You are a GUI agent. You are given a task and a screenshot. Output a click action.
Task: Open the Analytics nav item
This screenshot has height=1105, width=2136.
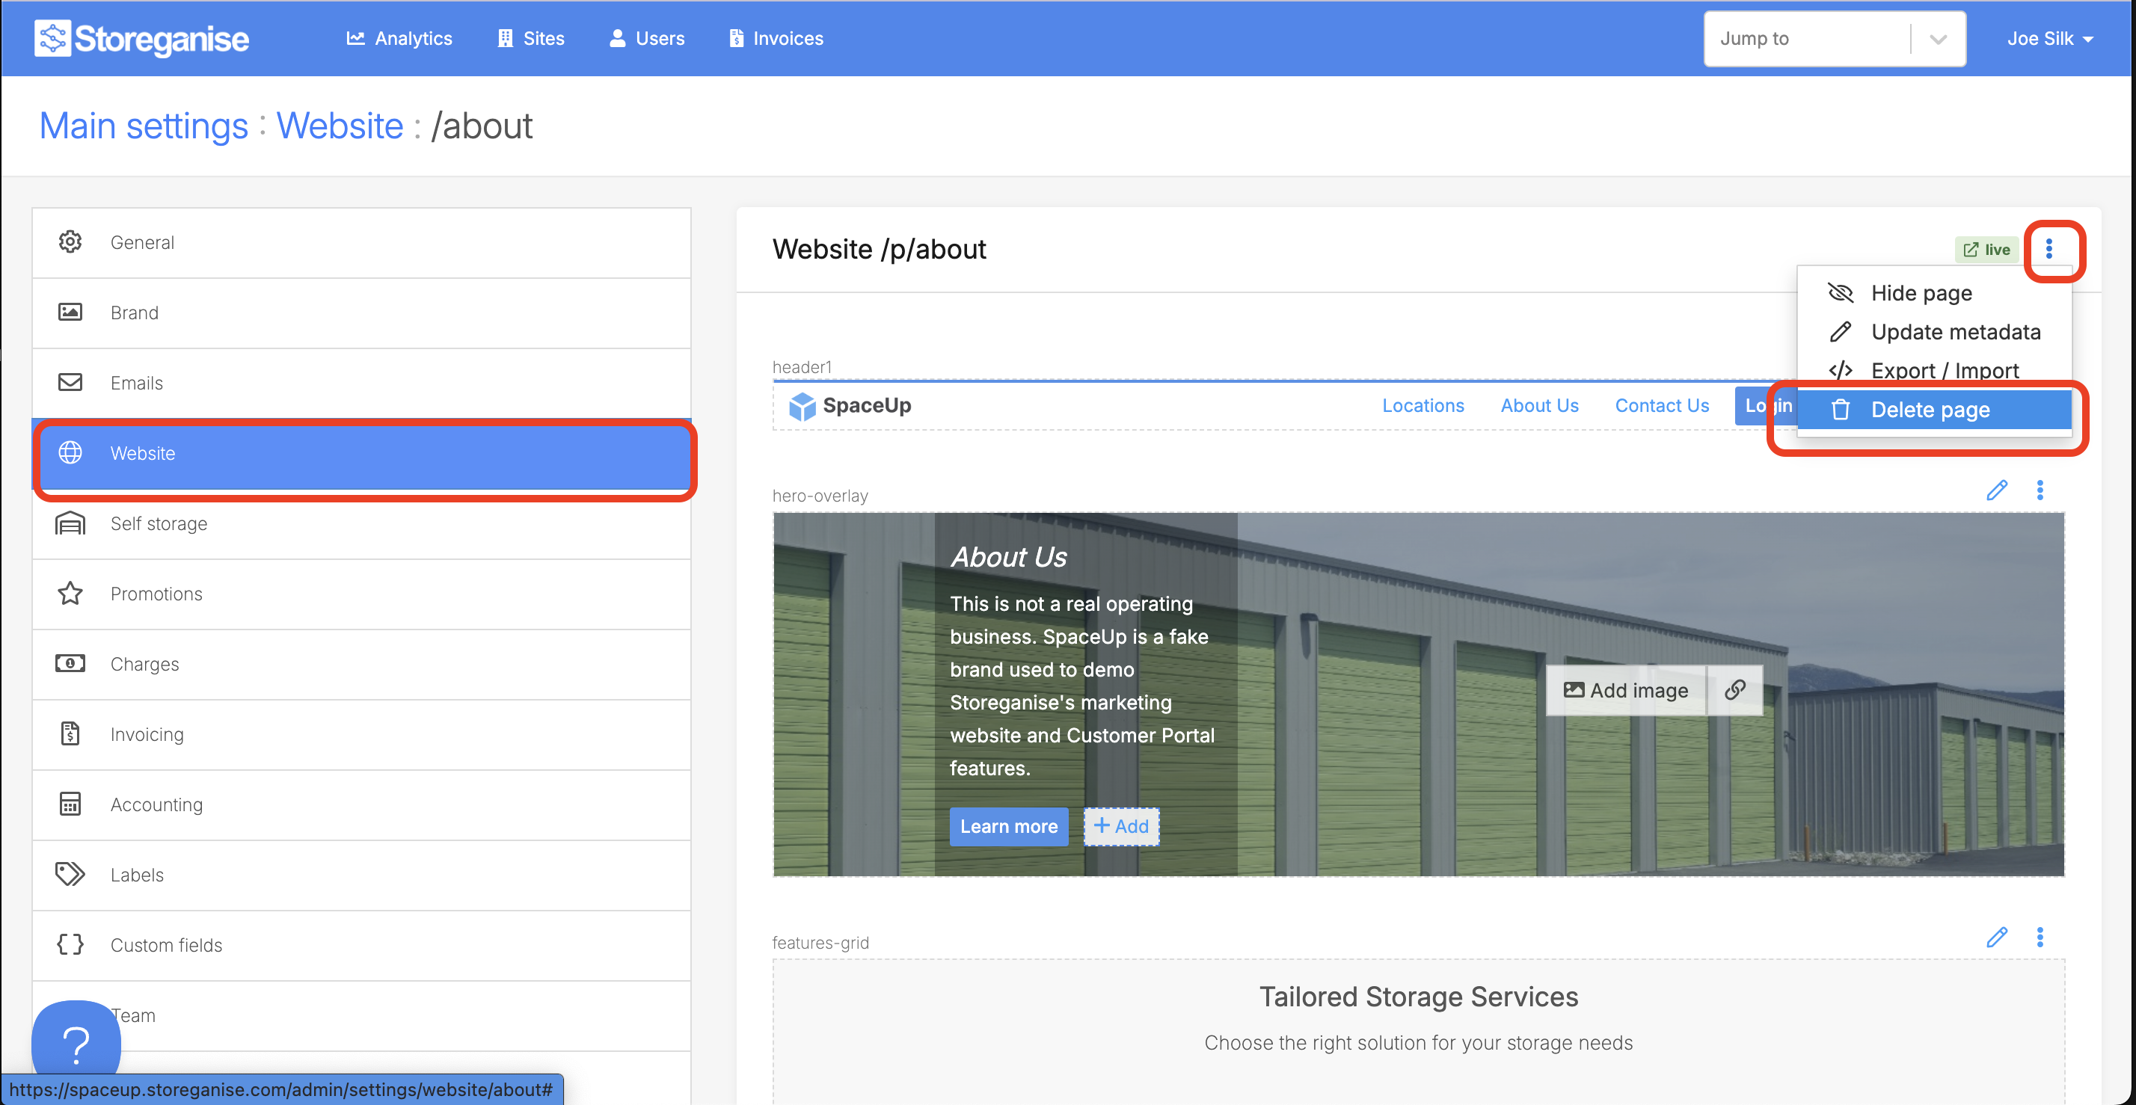click(399, 38)
